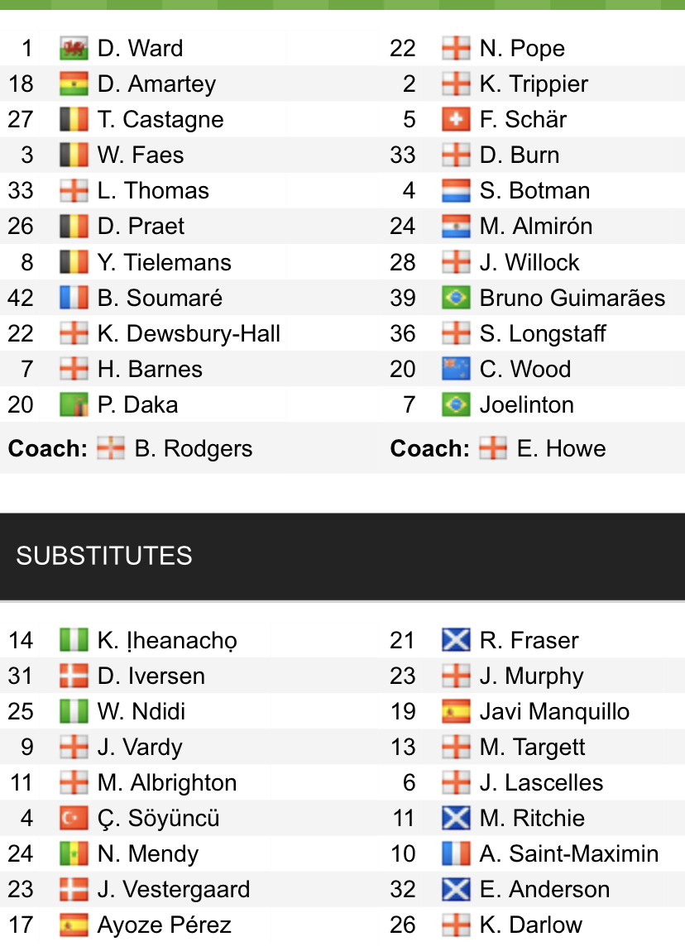
Task: Click the Paraguay flag beside M. Almirón
Action: coord(456,227)
